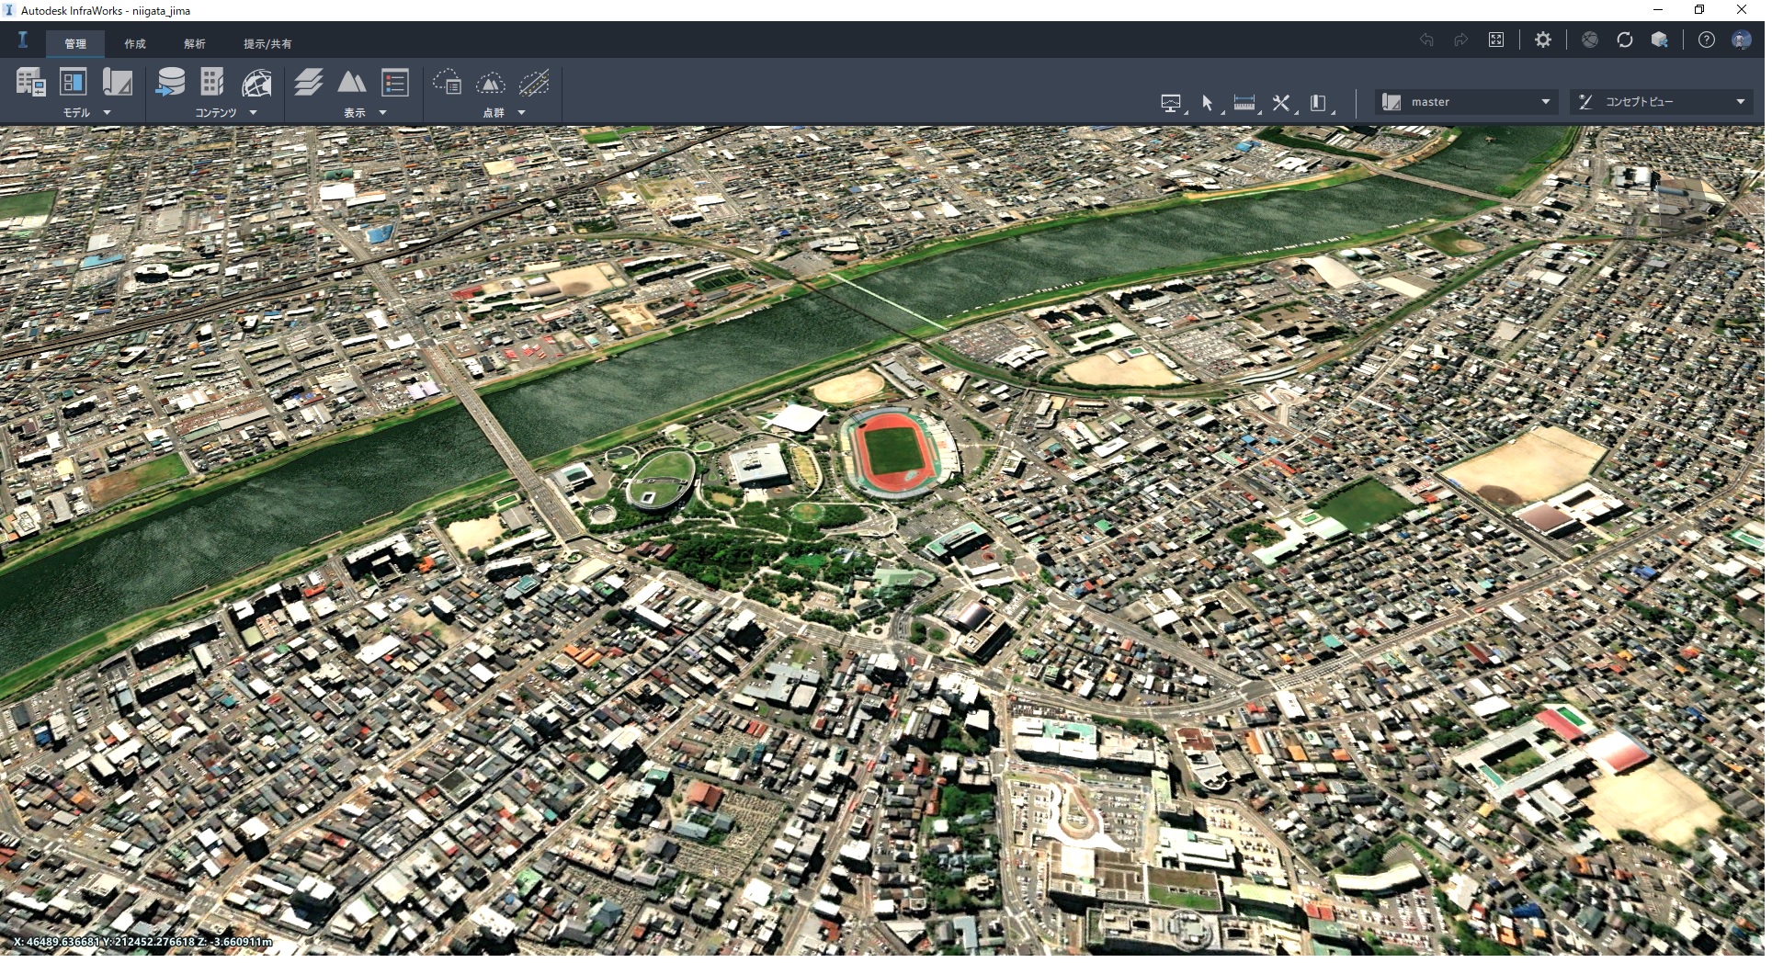Click the dimmed globe icon
This screenshot has height=963, width=1772.
pos(1590,40)
